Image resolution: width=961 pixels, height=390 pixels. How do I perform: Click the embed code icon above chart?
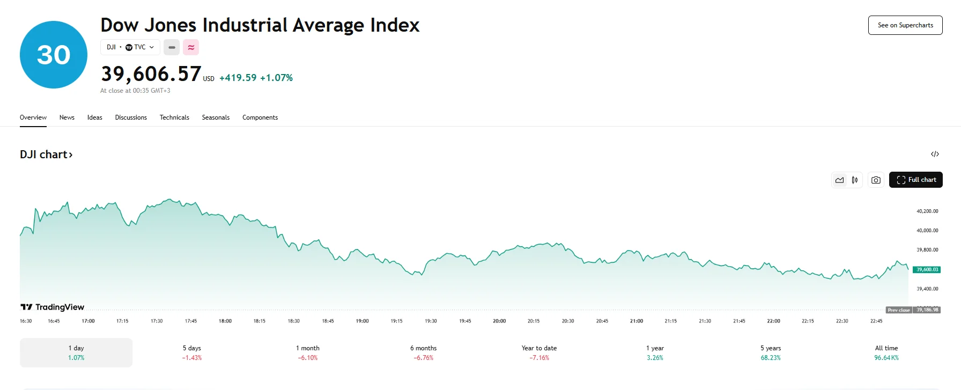[x=935, y=154]
